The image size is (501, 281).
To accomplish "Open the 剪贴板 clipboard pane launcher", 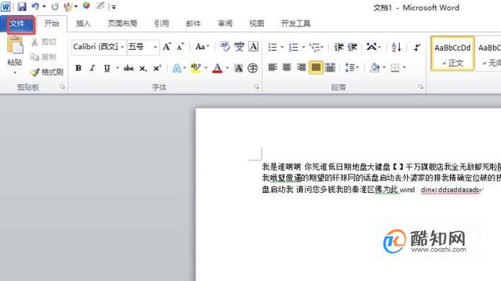I will pyautogui.click(x=62, y=87).
